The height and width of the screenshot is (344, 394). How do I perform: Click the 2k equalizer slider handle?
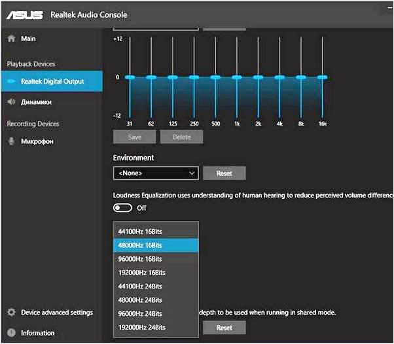click(x=258, y=77)
